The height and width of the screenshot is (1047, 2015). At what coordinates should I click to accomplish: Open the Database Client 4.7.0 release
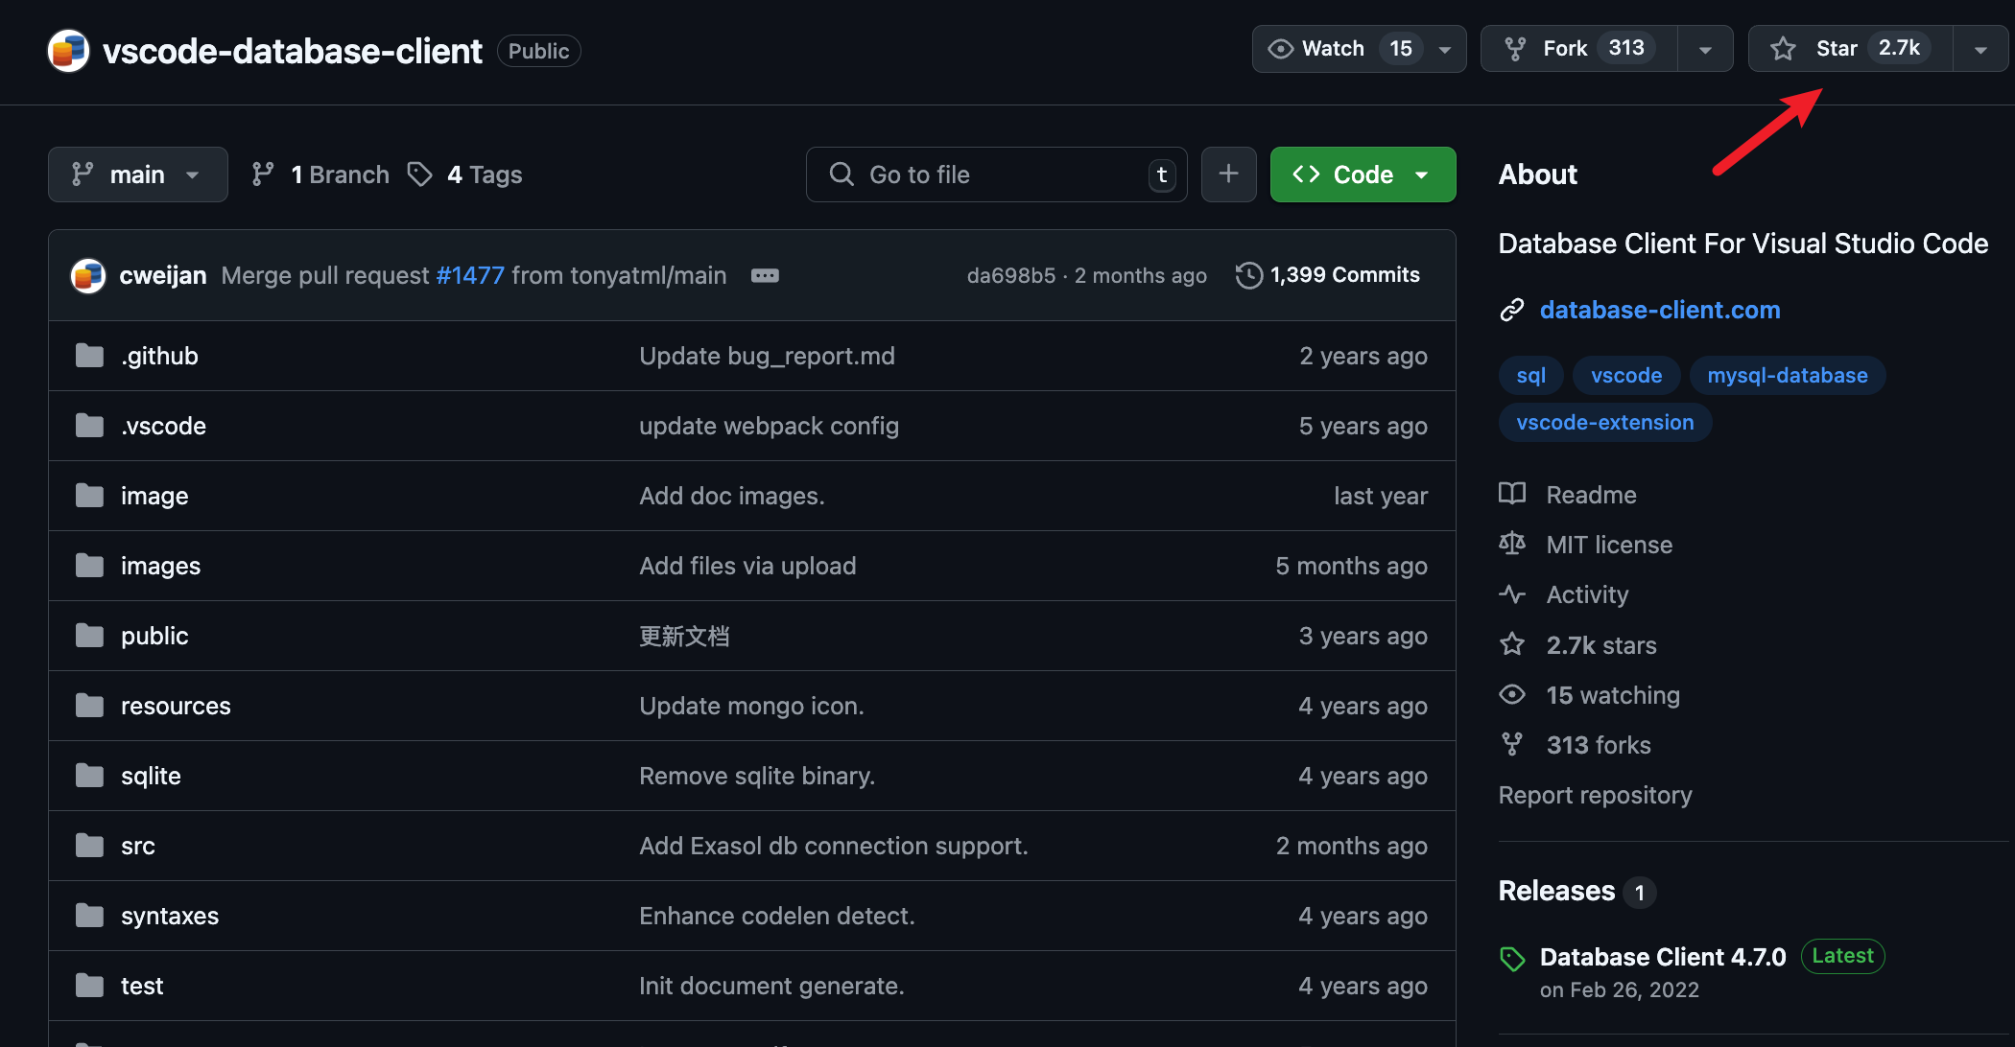click(x=1663, y=957)
